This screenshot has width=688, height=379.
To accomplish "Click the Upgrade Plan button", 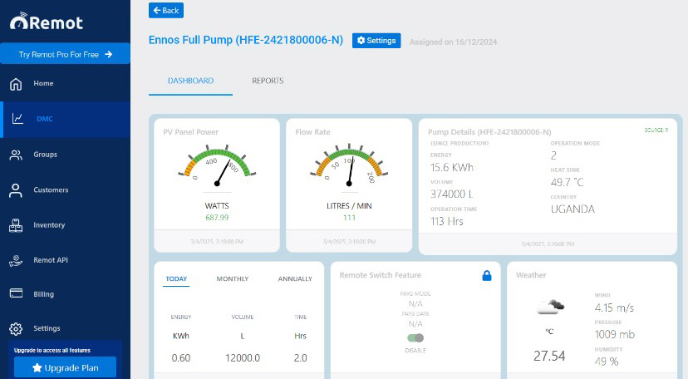I will (65, 367).
